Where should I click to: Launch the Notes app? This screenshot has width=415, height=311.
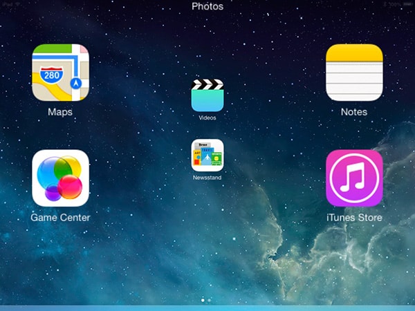click(x=354, y=73)
